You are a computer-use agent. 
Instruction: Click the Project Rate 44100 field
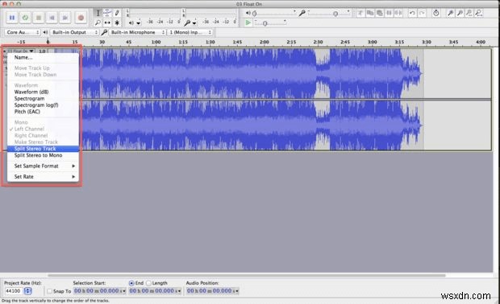(14, 291)
